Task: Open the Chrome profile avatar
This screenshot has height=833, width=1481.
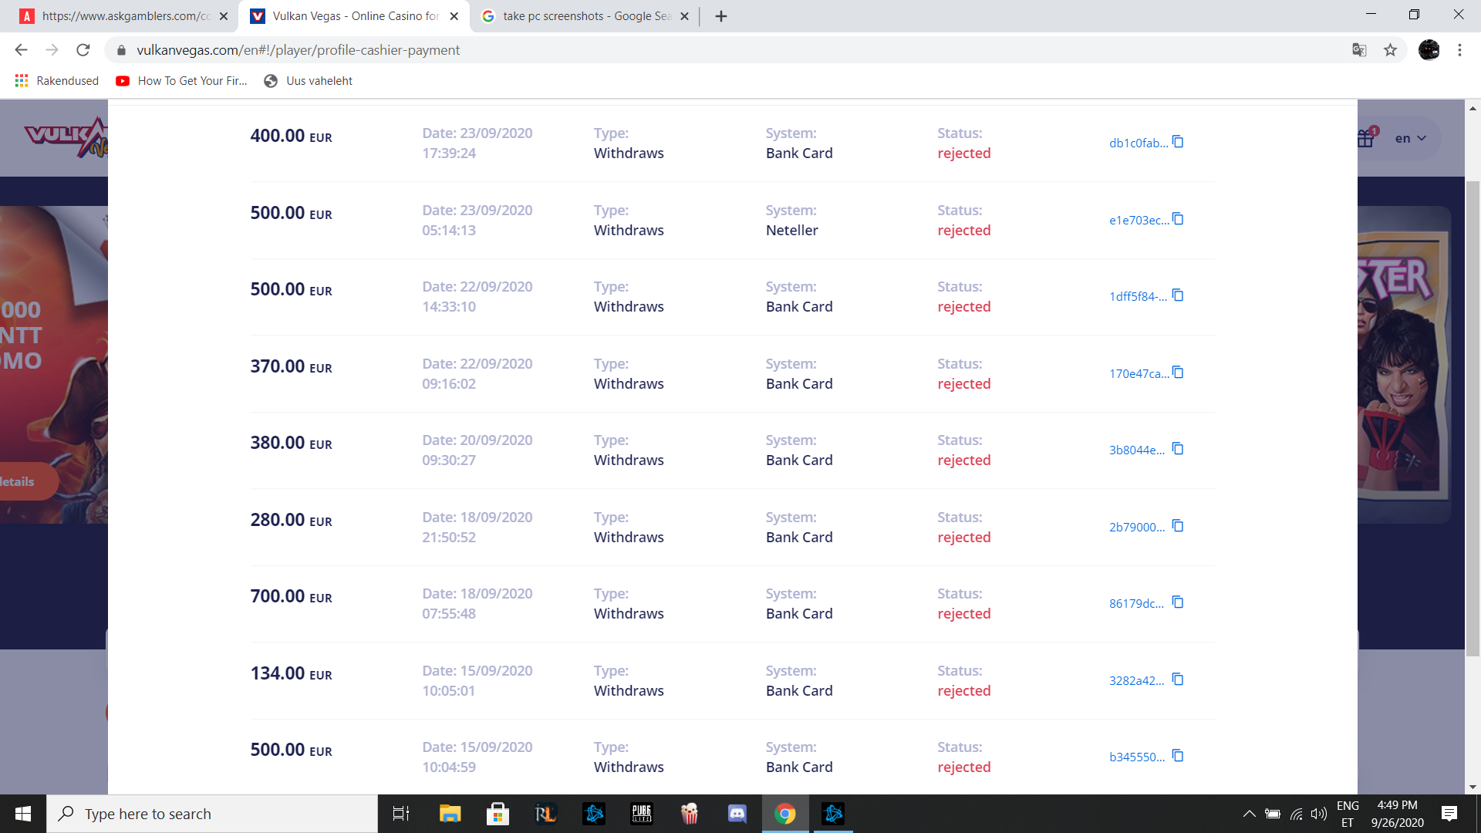Action: coord(1429,50)
